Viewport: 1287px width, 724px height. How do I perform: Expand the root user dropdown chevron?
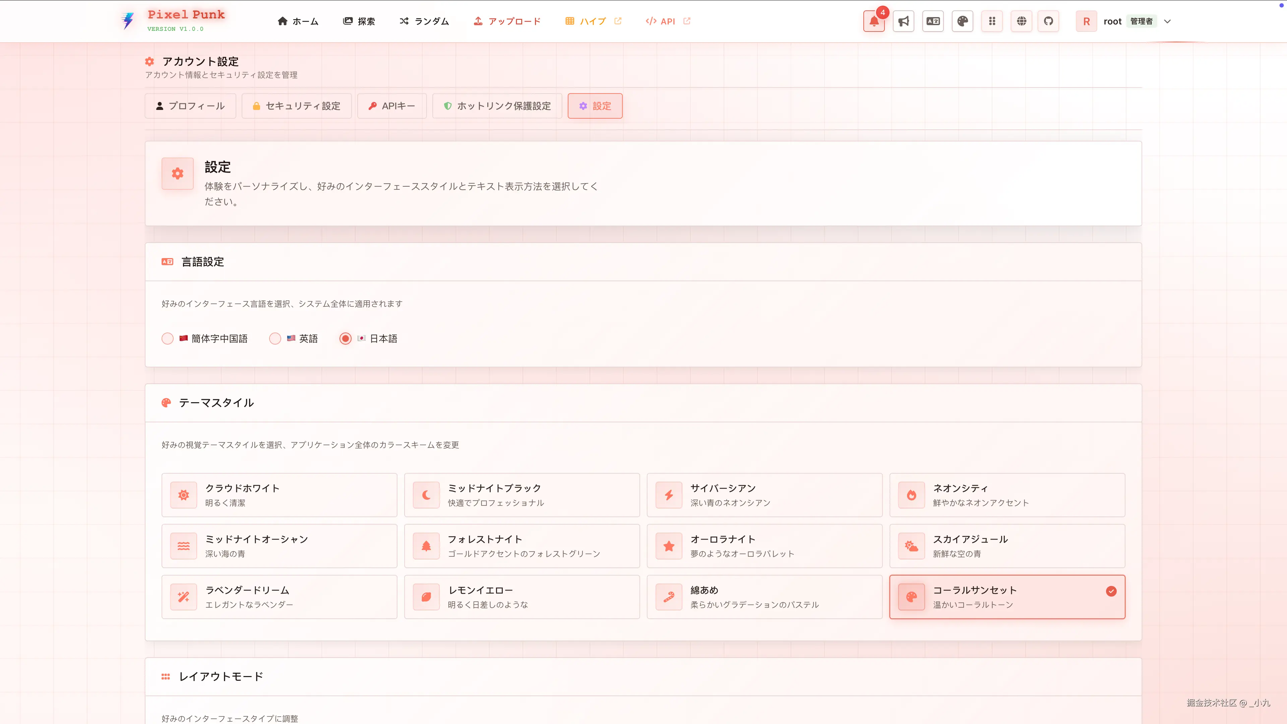pyautogui.click(x=1167, y=21)
